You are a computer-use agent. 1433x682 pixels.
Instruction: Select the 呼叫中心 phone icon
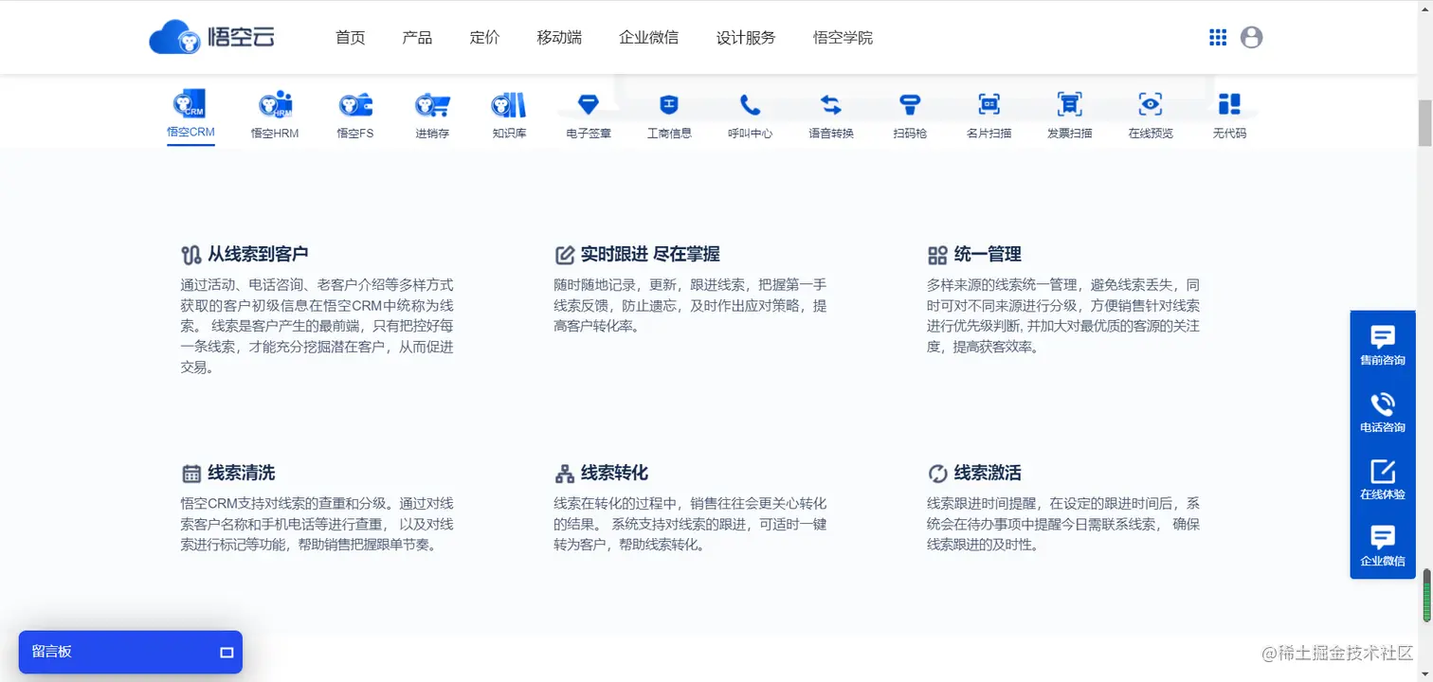click(x=750, y=104)
